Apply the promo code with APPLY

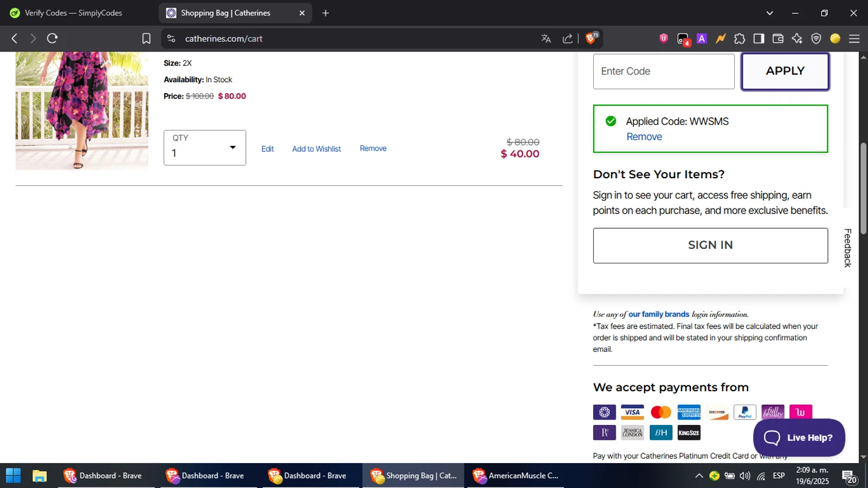pos(785,71)
